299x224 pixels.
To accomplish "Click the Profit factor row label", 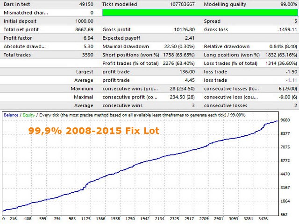I will [x=18, y=38].
